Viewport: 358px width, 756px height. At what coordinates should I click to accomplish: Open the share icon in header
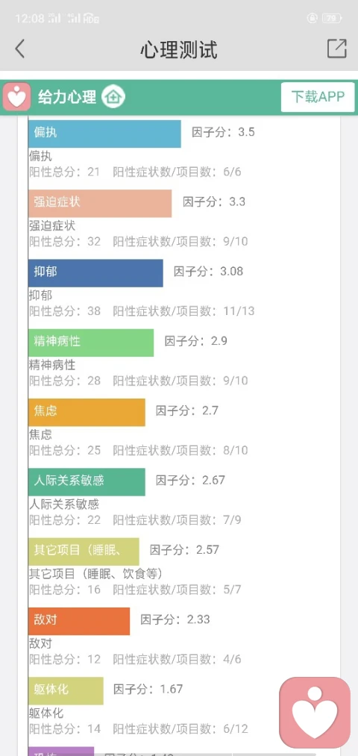(x=337, y=49)
